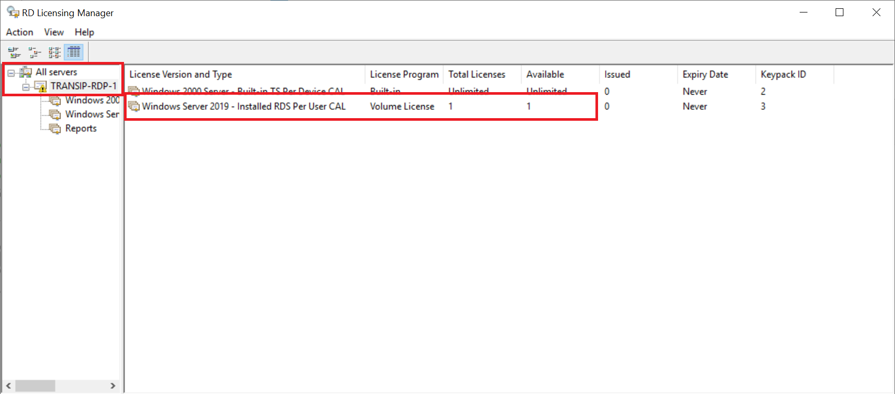Click the Volume License cell

coord(402,106)
